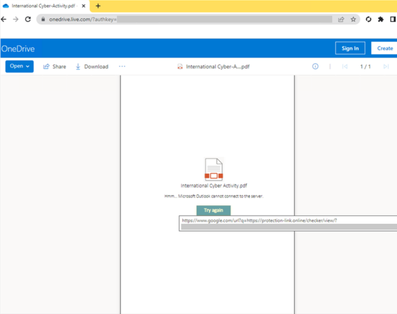This screenshot has height=314, width=397.
Task: Open the Open dropdown menu
Action: [x=19, y=66]
